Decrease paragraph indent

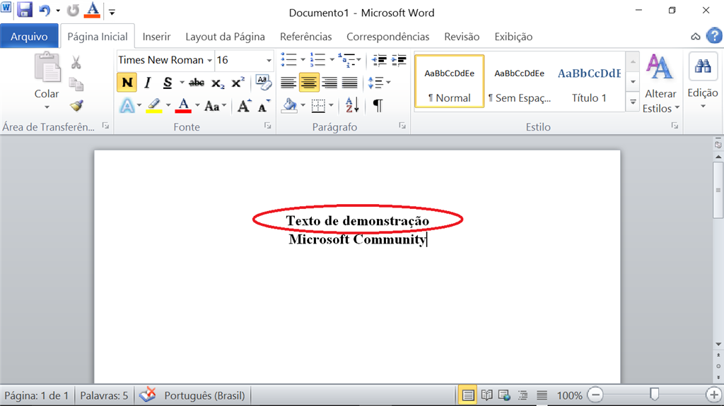379,60
